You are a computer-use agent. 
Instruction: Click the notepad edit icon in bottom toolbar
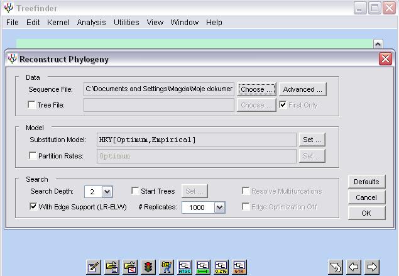(x=94, y=267)
